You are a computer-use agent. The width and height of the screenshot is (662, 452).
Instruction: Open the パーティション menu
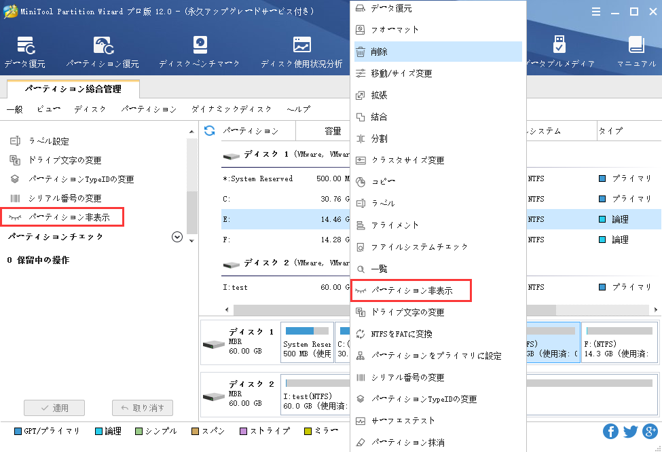[x=149, y=109]
